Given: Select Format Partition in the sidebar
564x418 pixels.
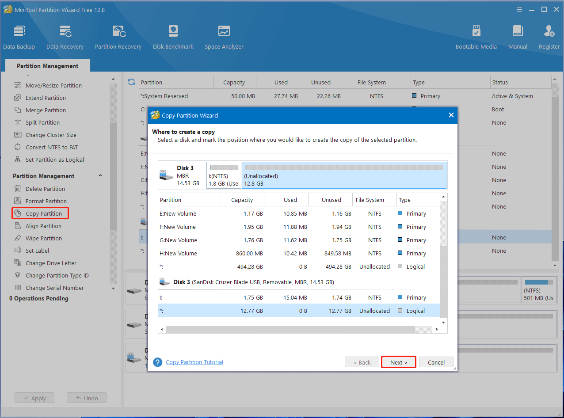Looking at the screenshot, I should (x=46, y=201).
